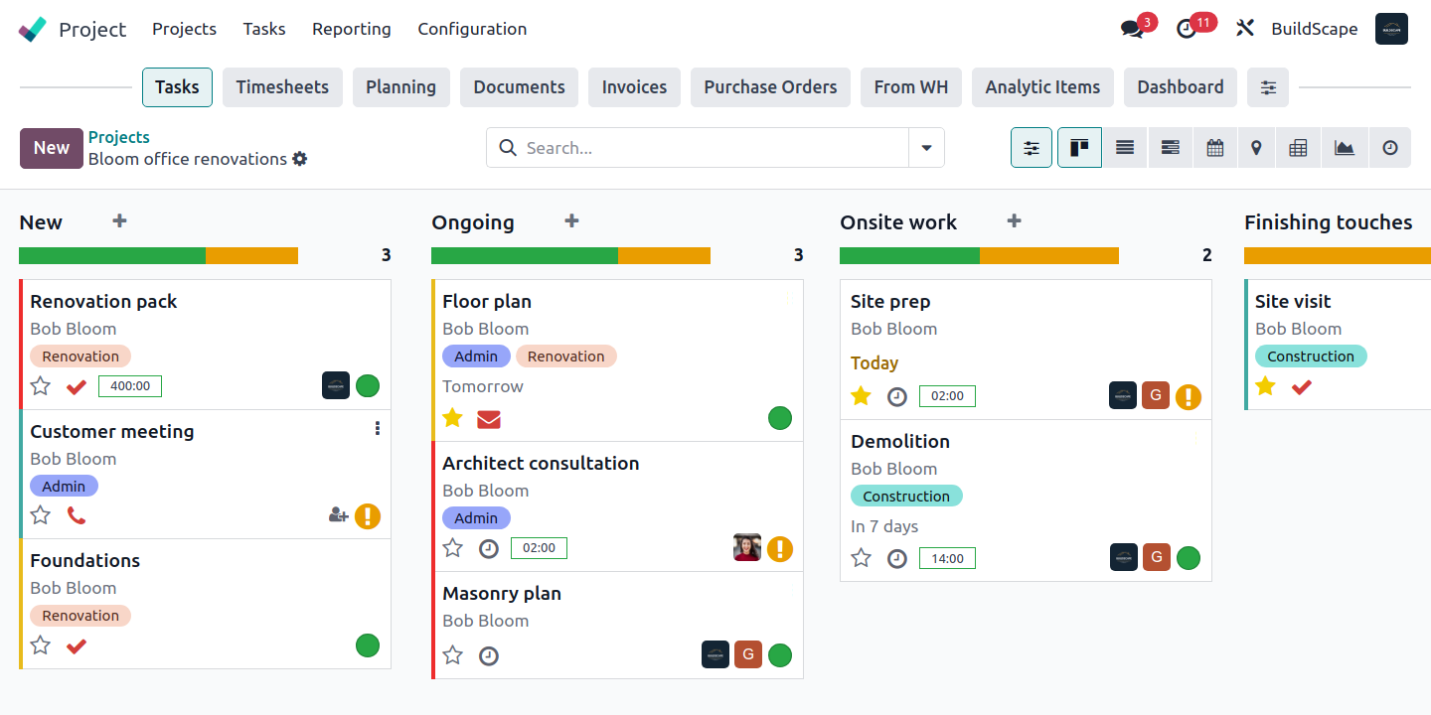Open messages via the chat bubbles icon

pyautogui.click(x=1132, y=28)
